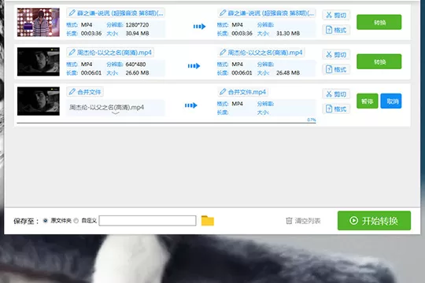The height and width of the screenshot is (283, 425).
Task: Click 清空列表 to clear the list
Action: (303, 221)
